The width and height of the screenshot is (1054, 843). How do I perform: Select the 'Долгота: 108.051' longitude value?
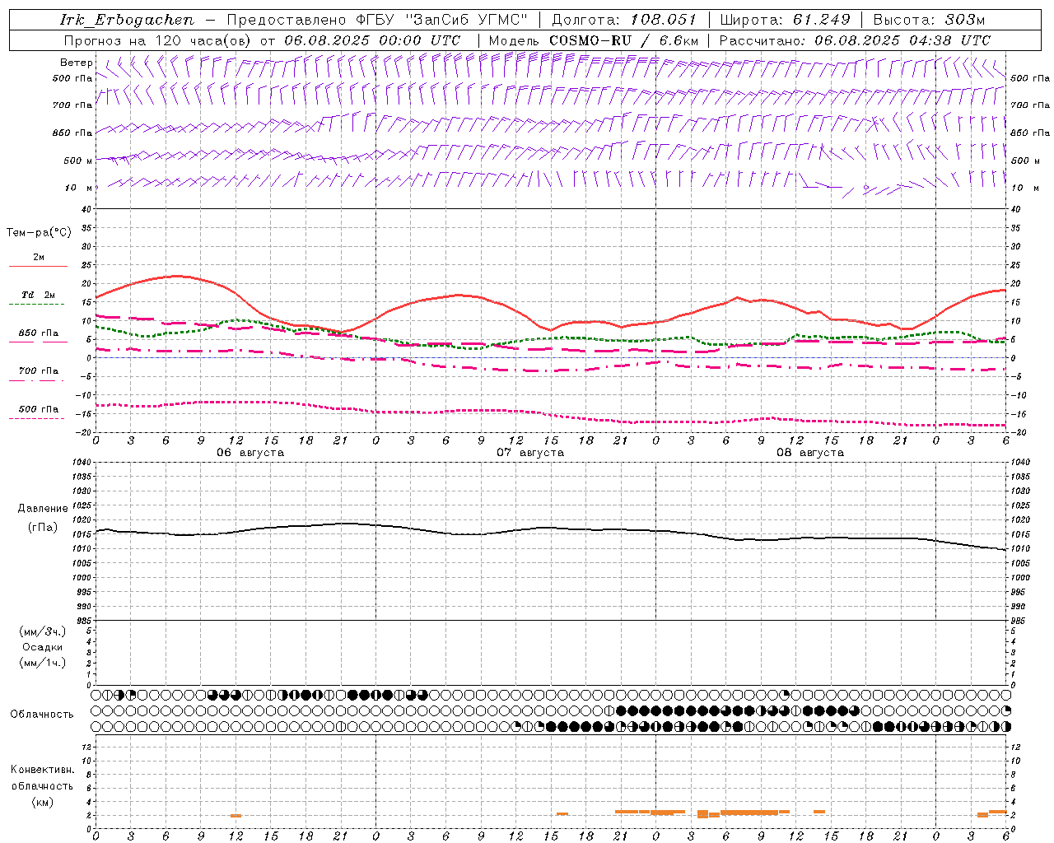(624, 20)
